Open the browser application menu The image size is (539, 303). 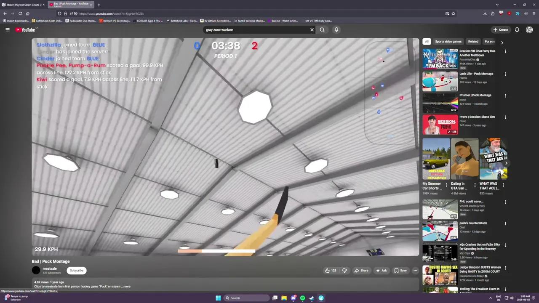click(534, 13)
